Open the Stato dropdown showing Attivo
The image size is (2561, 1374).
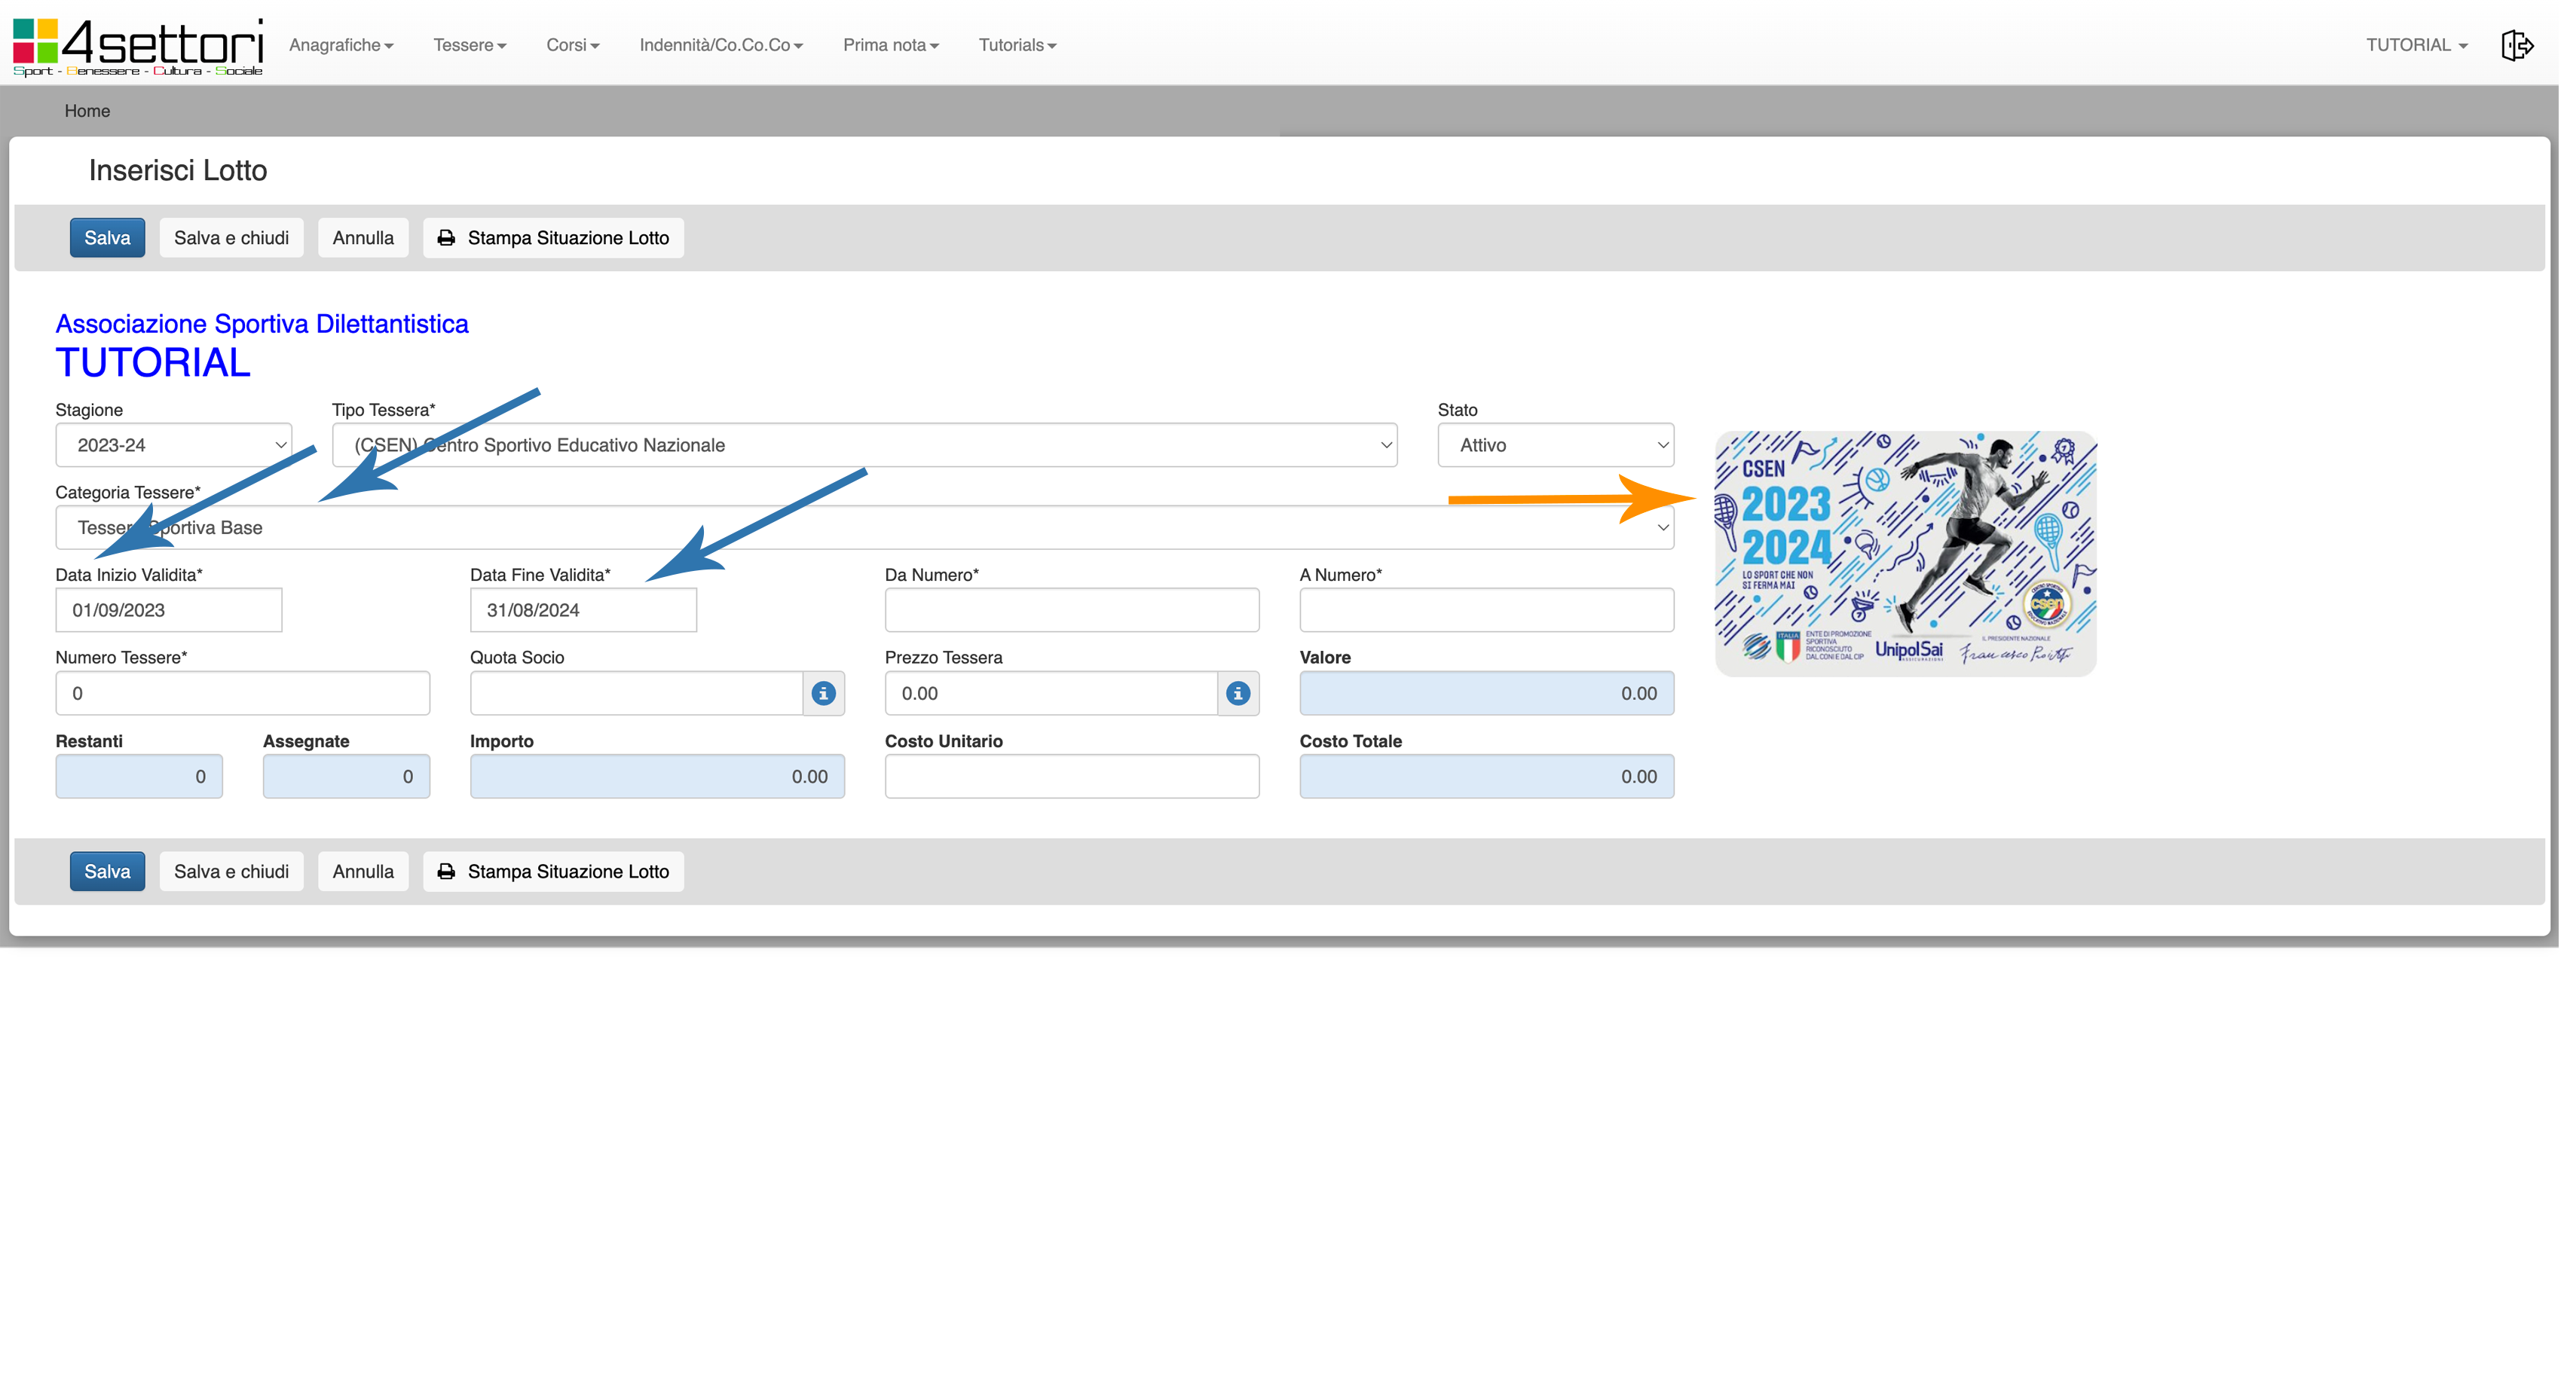[x=1555, y=445]
